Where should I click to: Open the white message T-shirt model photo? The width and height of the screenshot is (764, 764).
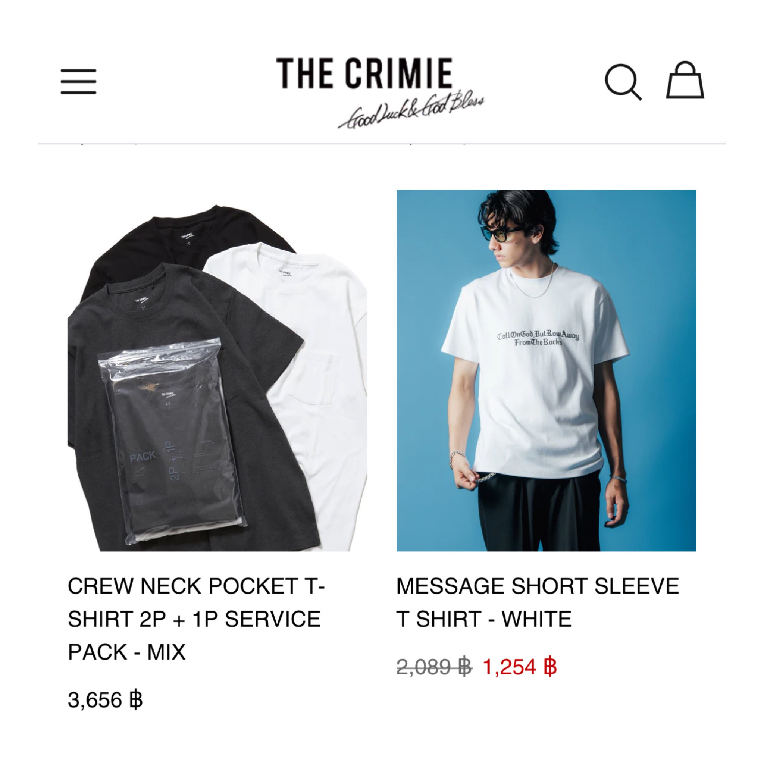(x=546, y=370)
